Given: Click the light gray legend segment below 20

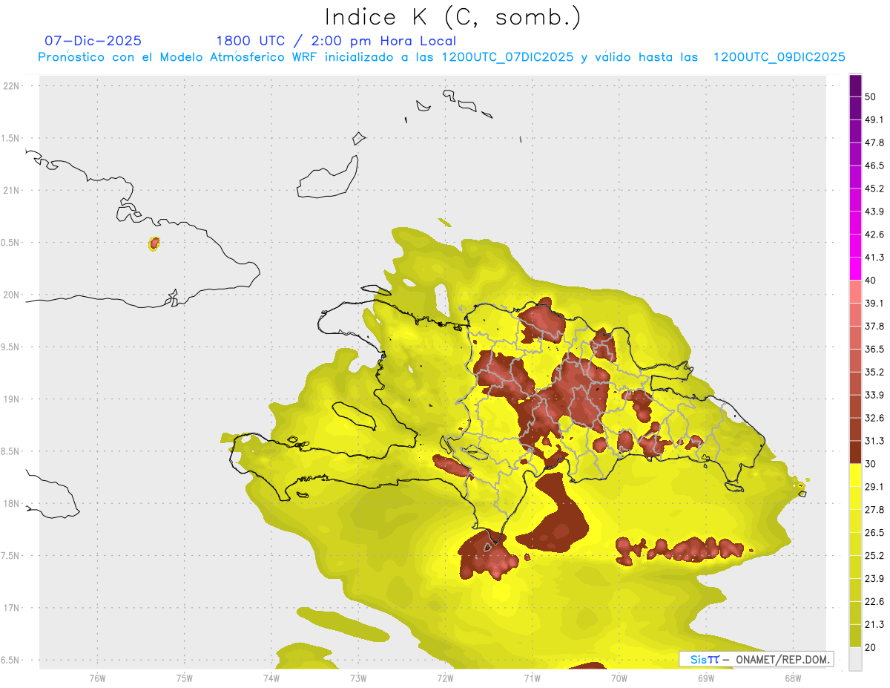Looking at the screenshot, I should (855, 658).
